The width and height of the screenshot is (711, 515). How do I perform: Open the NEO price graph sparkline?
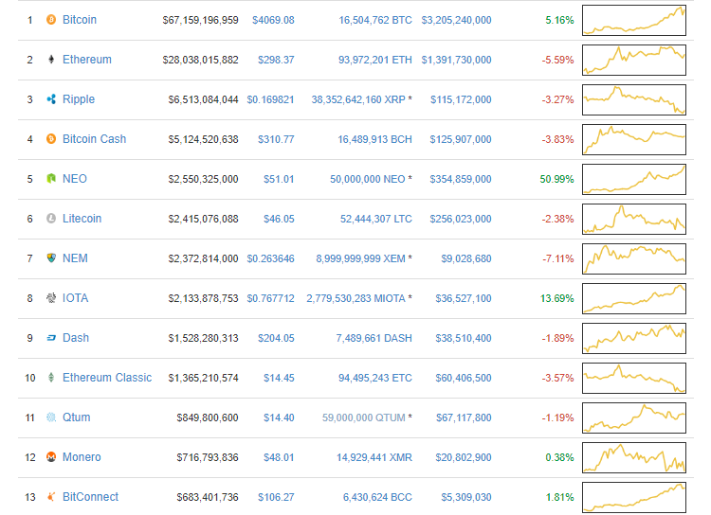[633, 179]
